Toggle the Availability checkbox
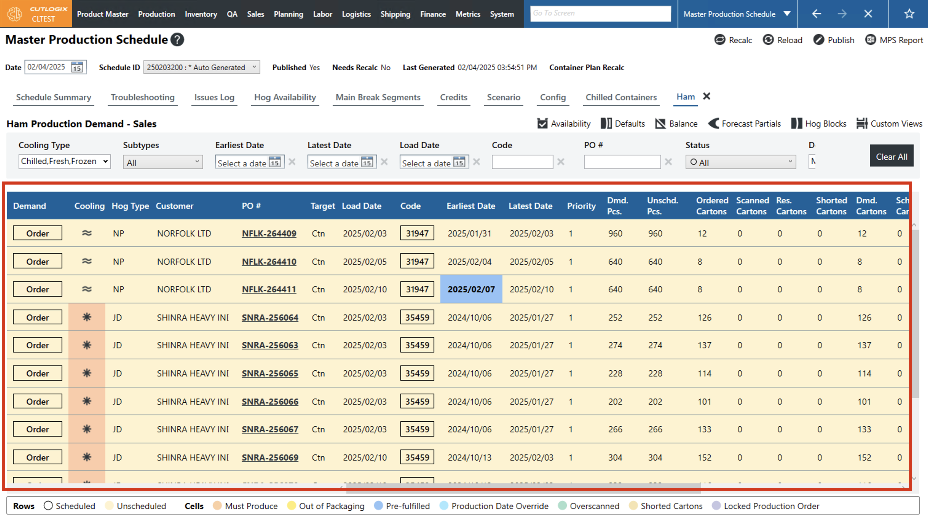 [x=542, y=123]
